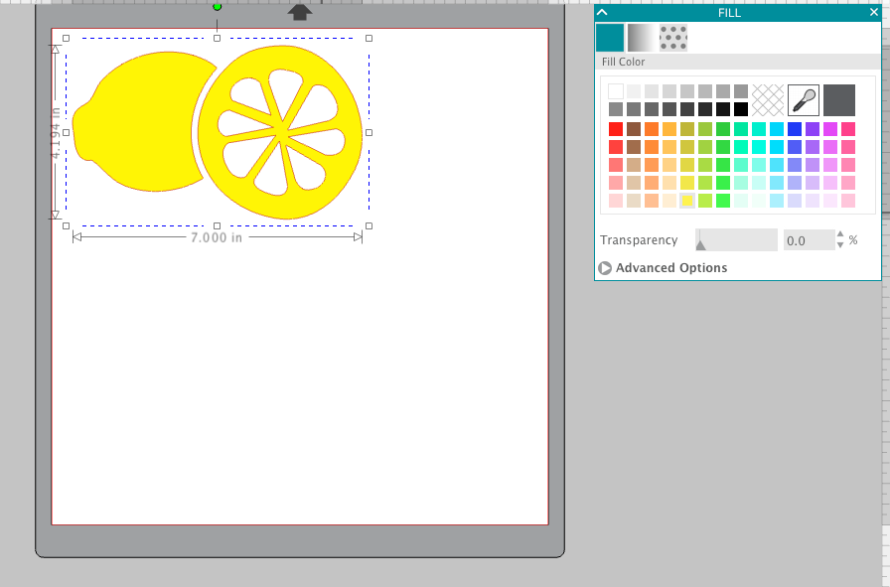Choose the transparent crosshatch no-fill swatch
Viewport: 890px width, 587px height.
[768, 100]
